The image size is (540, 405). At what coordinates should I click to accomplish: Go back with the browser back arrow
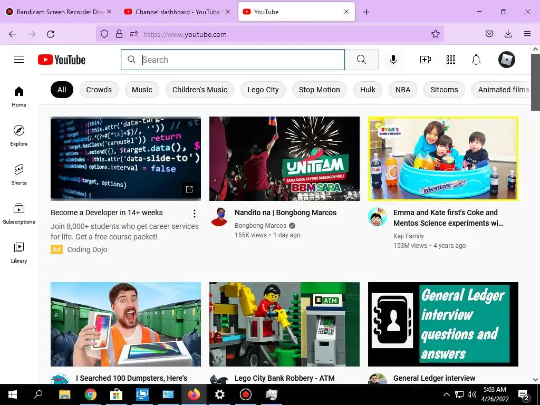13,34
